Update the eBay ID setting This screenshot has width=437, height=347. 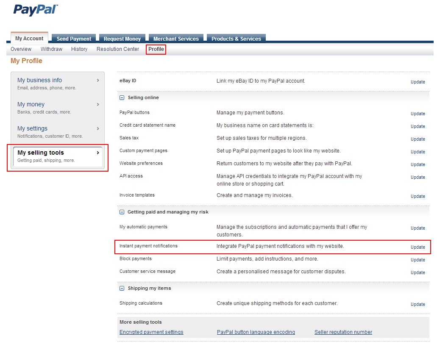click(x=418, y=82)
